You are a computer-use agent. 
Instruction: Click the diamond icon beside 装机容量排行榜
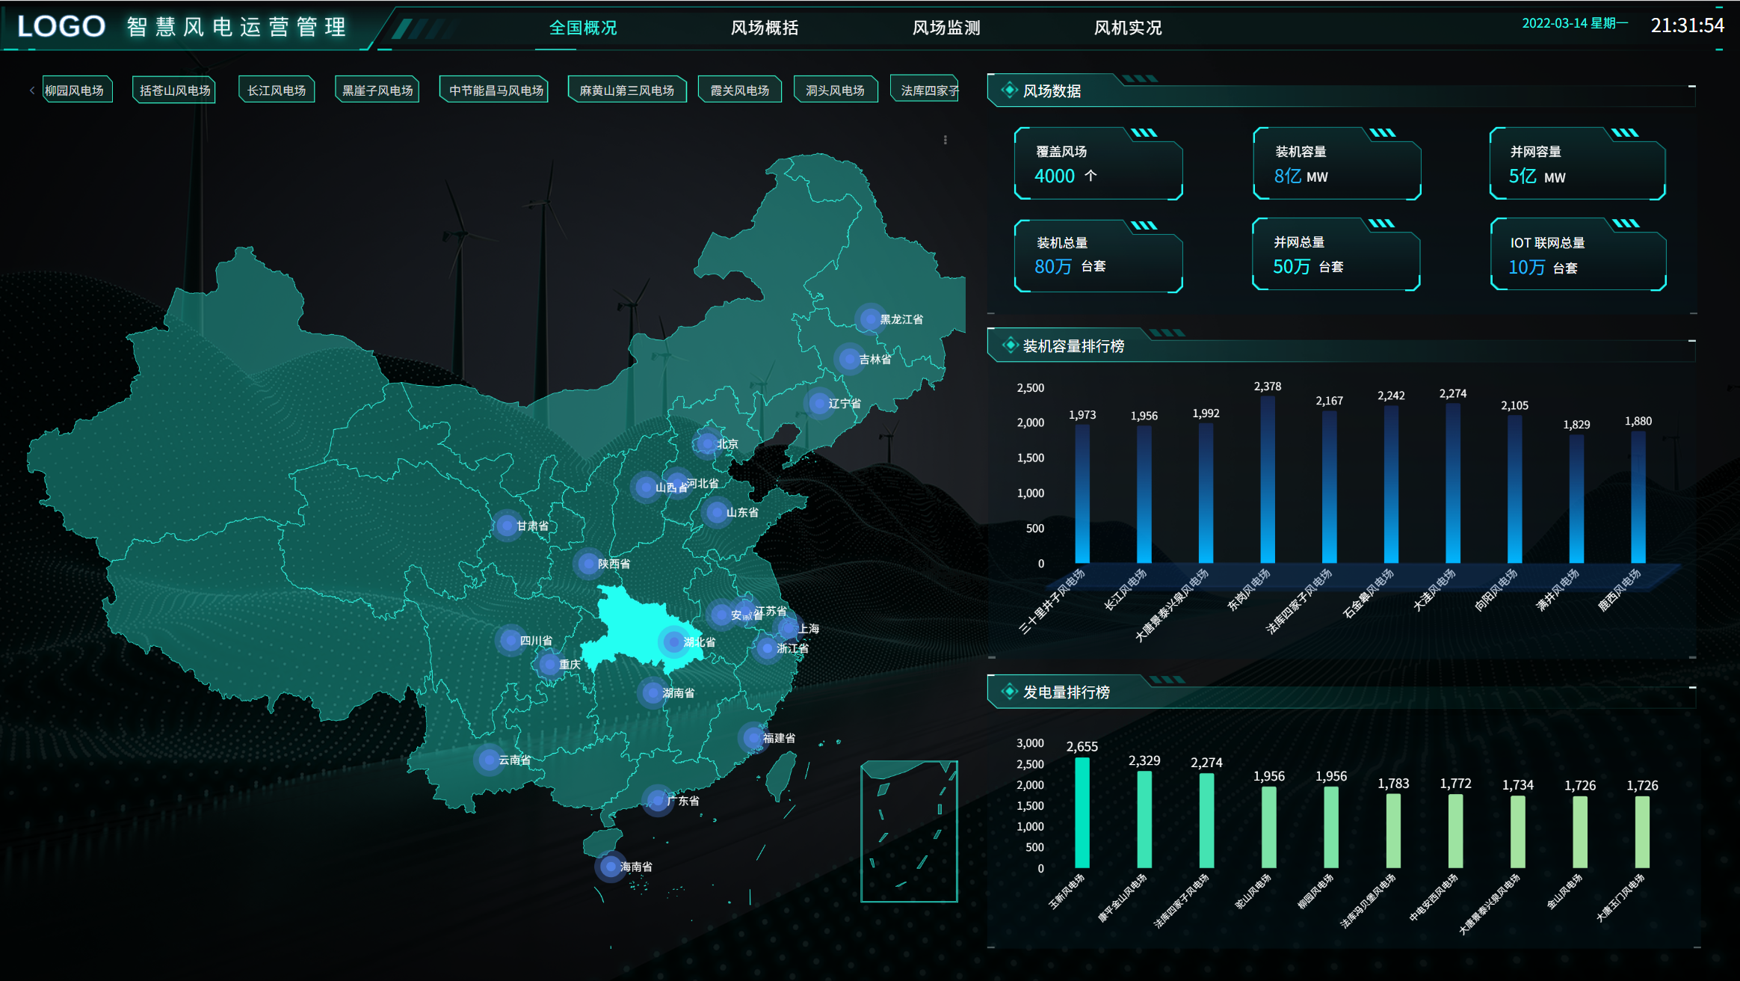(x=1010, y=345)
